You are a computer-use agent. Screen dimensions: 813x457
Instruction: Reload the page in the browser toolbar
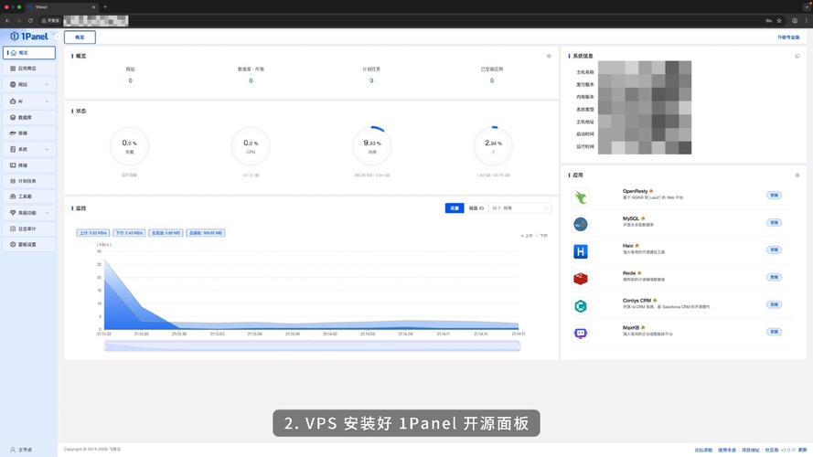point(30,21)
